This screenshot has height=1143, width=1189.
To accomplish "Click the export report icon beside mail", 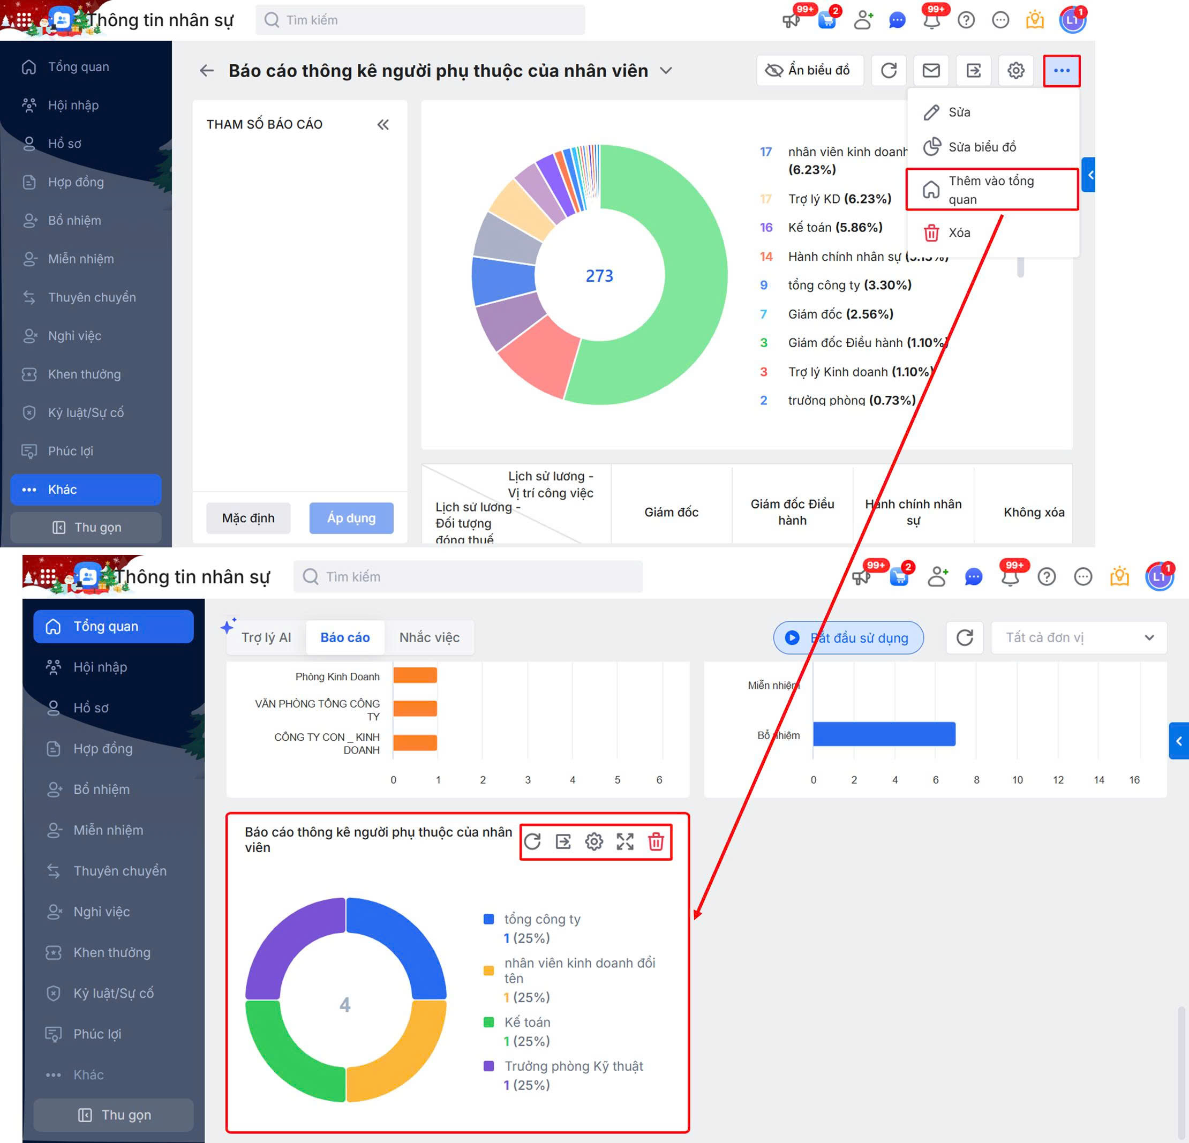I will click(973, 70).
